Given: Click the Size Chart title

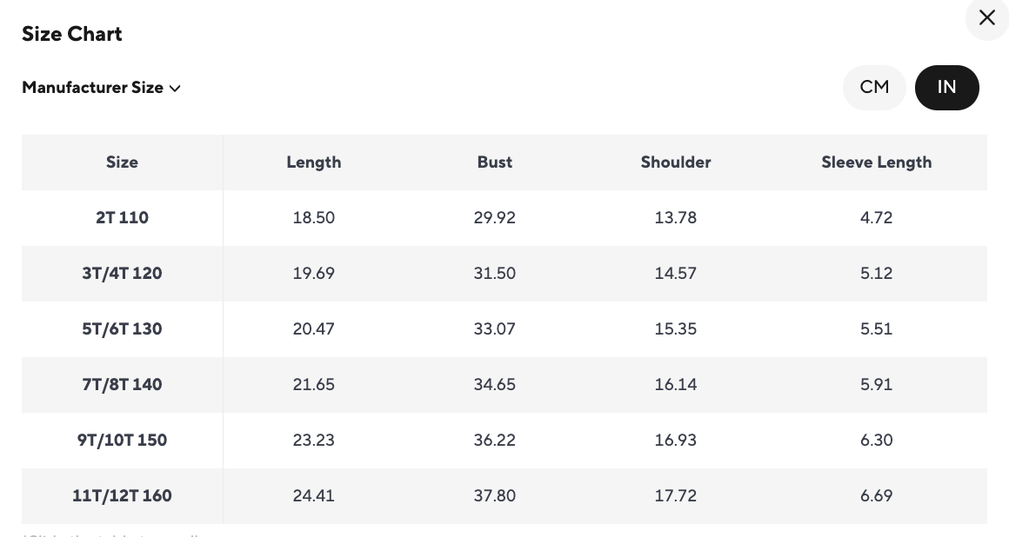Looking at the screenshot, I should tap(72, 35).
